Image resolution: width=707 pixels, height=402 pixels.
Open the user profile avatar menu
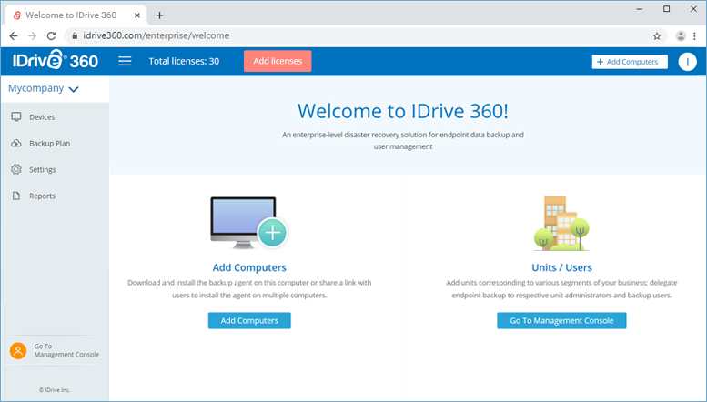coord(687,62)
